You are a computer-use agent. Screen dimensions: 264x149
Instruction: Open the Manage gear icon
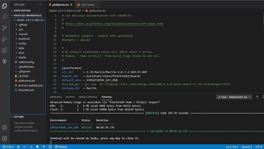[x=4, y=138]
